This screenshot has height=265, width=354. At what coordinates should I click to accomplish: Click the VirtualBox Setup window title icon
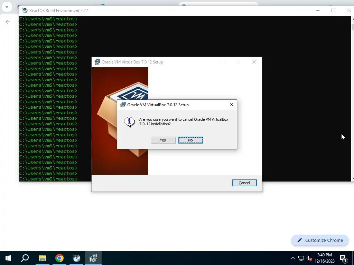click(97, 62)
